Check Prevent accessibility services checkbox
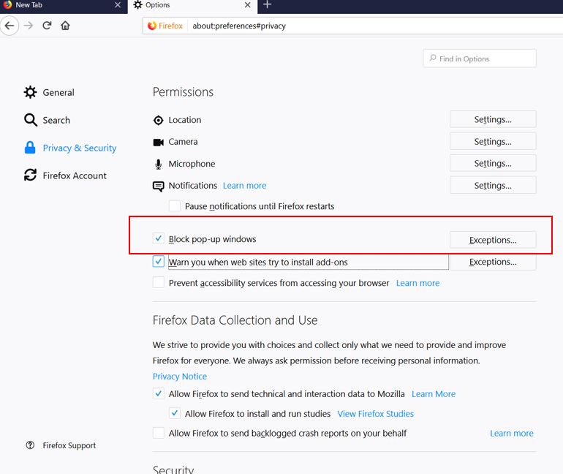 click(x=159, y=283)
